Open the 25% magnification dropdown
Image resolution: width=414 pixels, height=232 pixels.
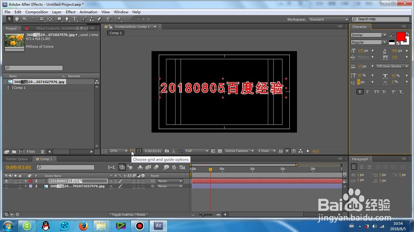coord(118,151)
